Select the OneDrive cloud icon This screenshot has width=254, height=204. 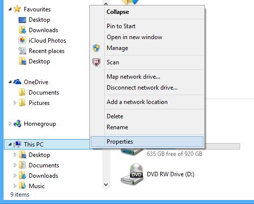tap(17, 82)
